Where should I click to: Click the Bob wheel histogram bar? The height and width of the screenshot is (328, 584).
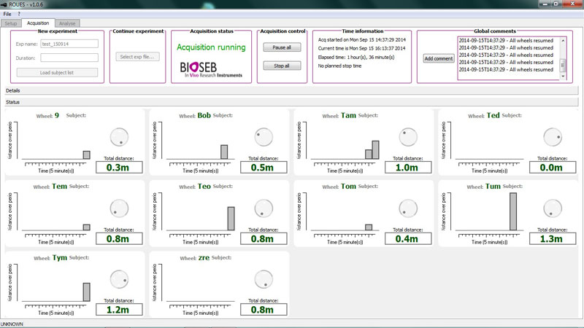coord(224,152)
